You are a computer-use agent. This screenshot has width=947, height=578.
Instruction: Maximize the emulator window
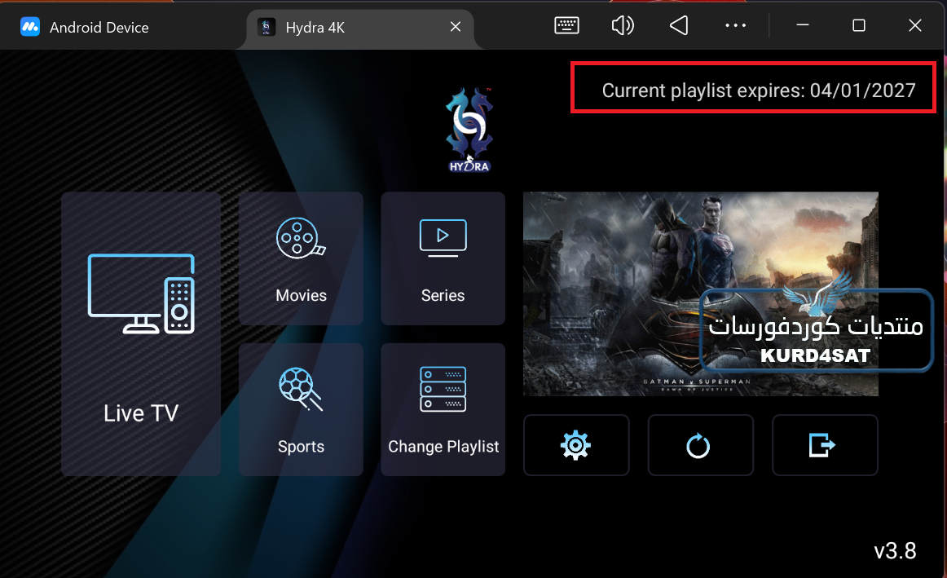859,25
